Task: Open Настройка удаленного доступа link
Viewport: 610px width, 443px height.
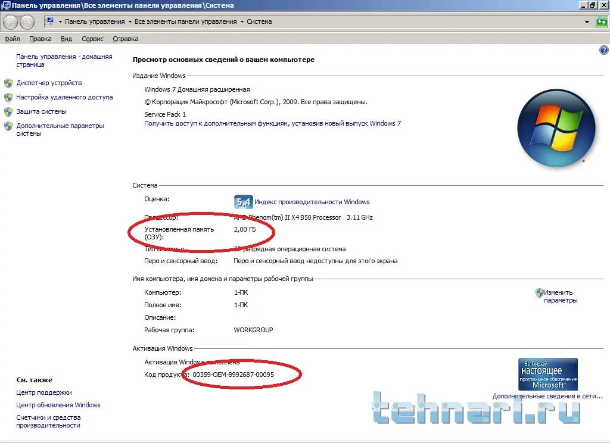Action: click(x=64, y=97)
